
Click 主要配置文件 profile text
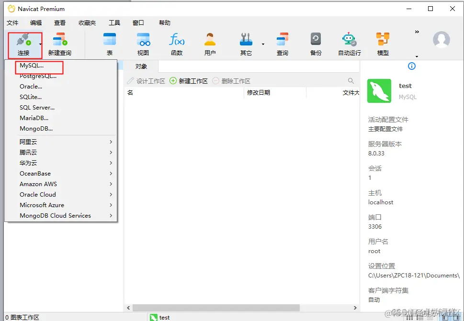(385, 129)
